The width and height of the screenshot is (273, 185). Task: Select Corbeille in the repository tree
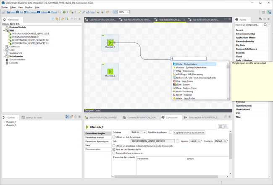click(x=14, y=63)
